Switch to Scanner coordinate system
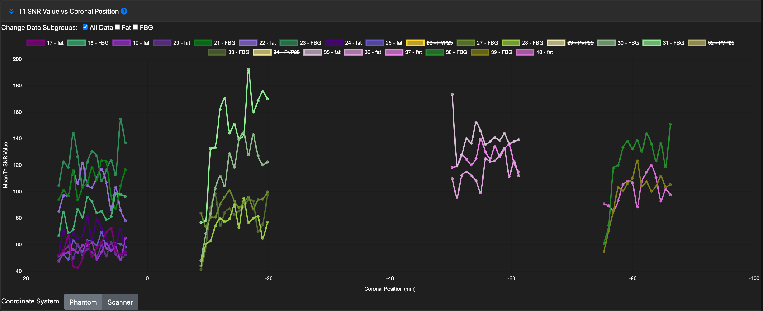 pos(120,302)
